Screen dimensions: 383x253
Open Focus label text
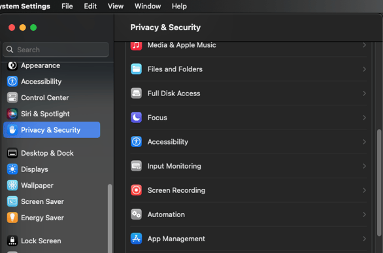(158, 118)
